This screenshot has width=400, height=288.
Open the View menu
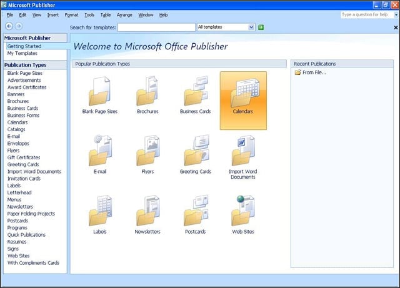pyautogui.click(x=37, y=15)
